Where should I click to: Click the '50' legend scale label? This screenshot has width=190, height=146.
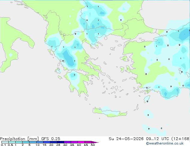(x=93, y=145)
